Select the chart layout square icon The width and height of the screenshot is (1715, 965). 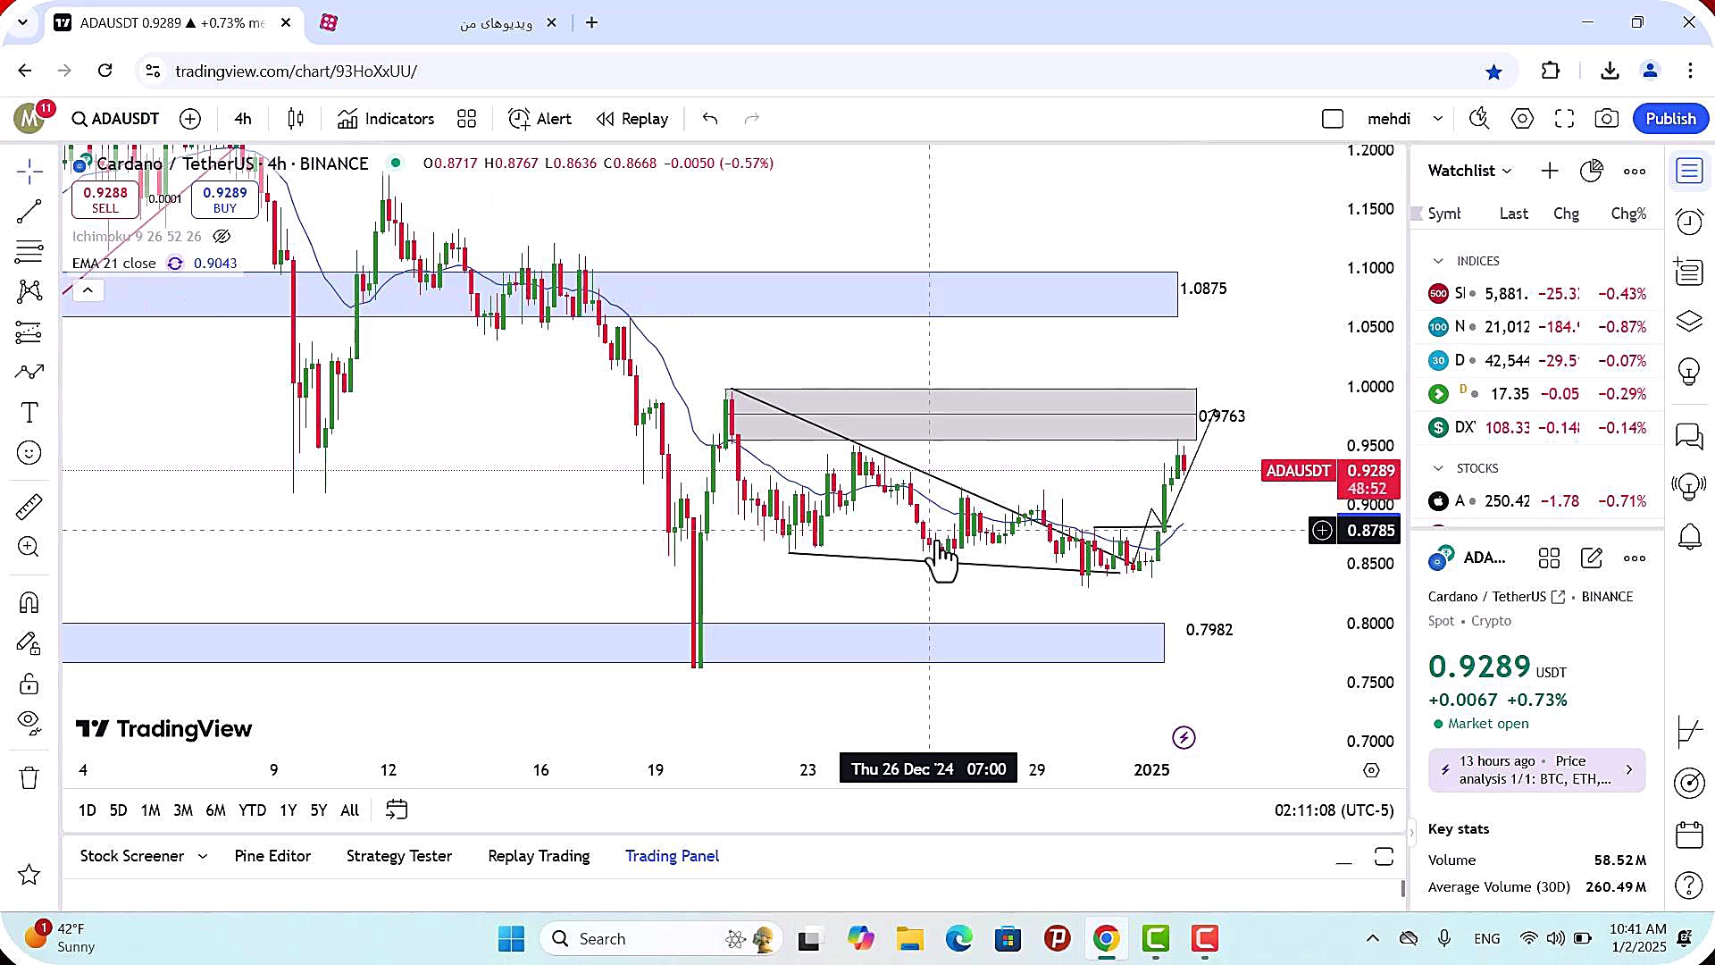point(1333,119)
